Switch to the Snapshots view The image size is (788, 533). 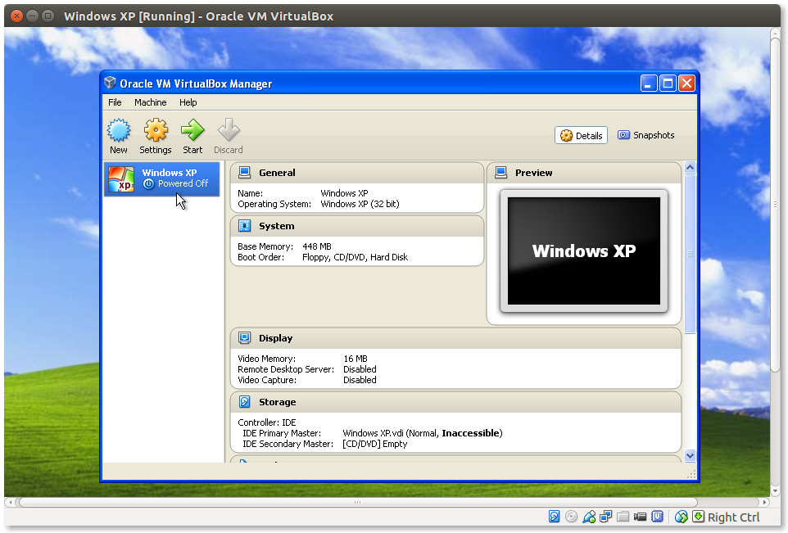(646, 135)
